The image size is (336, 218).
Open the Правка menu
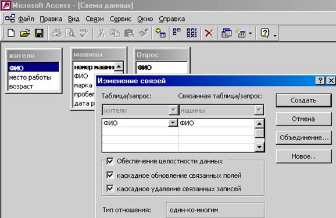[51, 19]
